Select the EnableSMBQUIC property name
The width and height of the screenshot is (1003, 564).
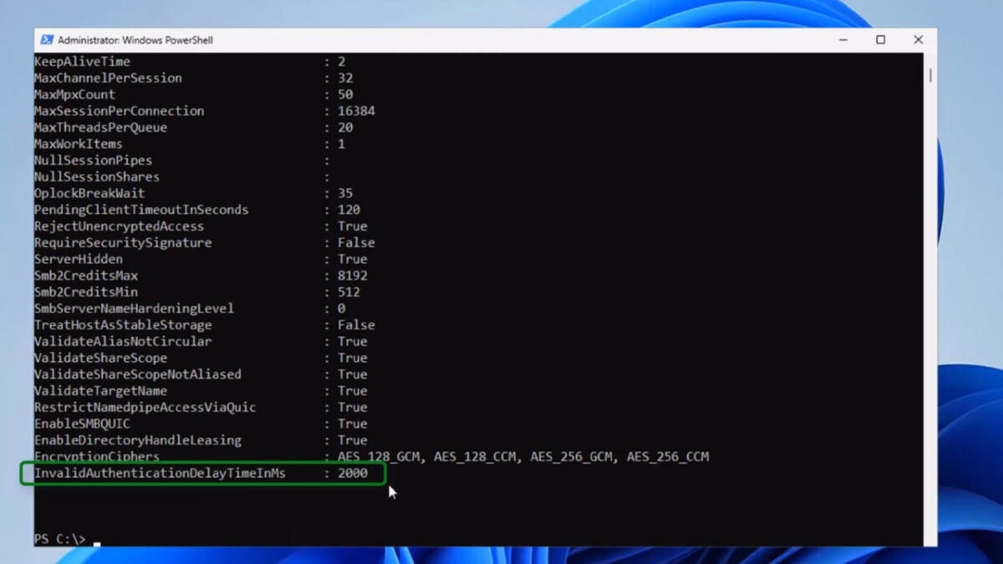tap(82, 424)
